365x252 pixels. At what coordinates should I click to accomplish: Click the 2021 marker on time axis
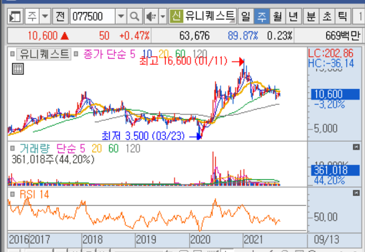coord(253,240)
